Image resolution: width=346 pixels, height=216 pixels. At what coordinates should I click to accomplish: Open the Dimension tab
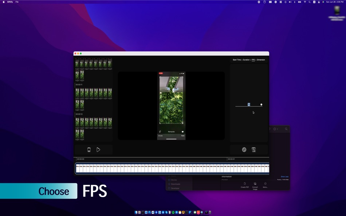click(261, 60)
